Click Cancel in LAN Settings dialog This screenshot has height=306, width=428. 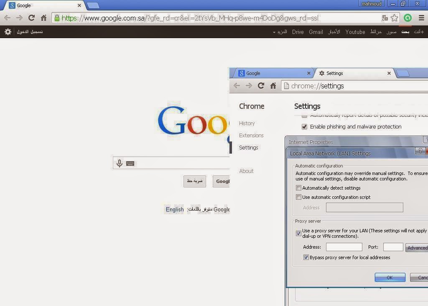(419, 278)
